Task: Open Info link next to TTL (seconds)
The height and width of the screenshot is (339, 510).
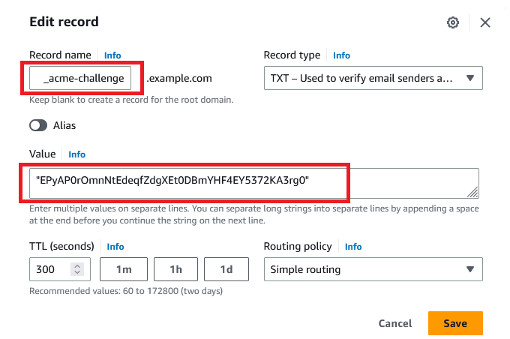Action: coord(115,247)
